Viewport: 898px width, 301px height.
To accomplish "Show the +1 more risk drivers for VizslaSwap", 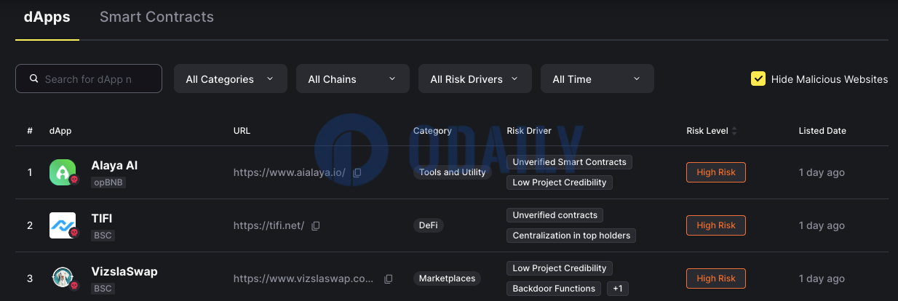I will (617, 289).
